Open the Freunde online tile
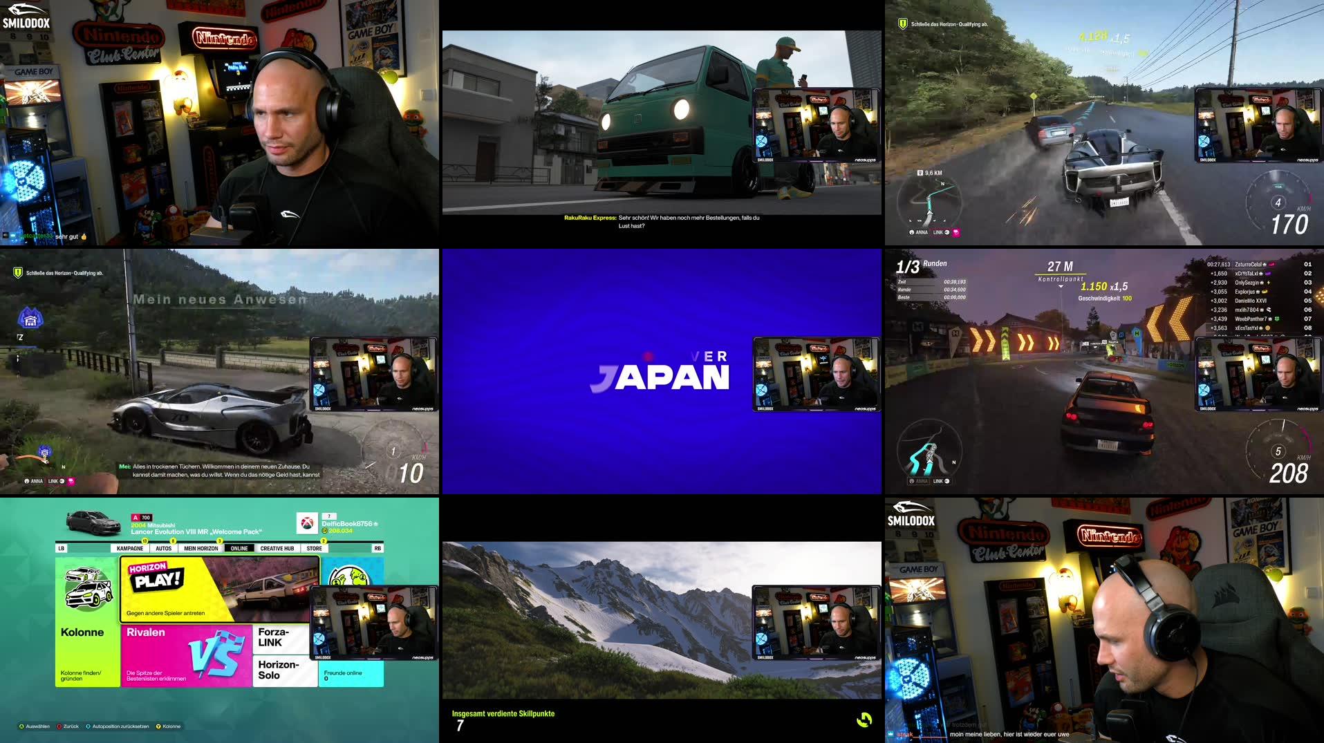 [352, 675]
